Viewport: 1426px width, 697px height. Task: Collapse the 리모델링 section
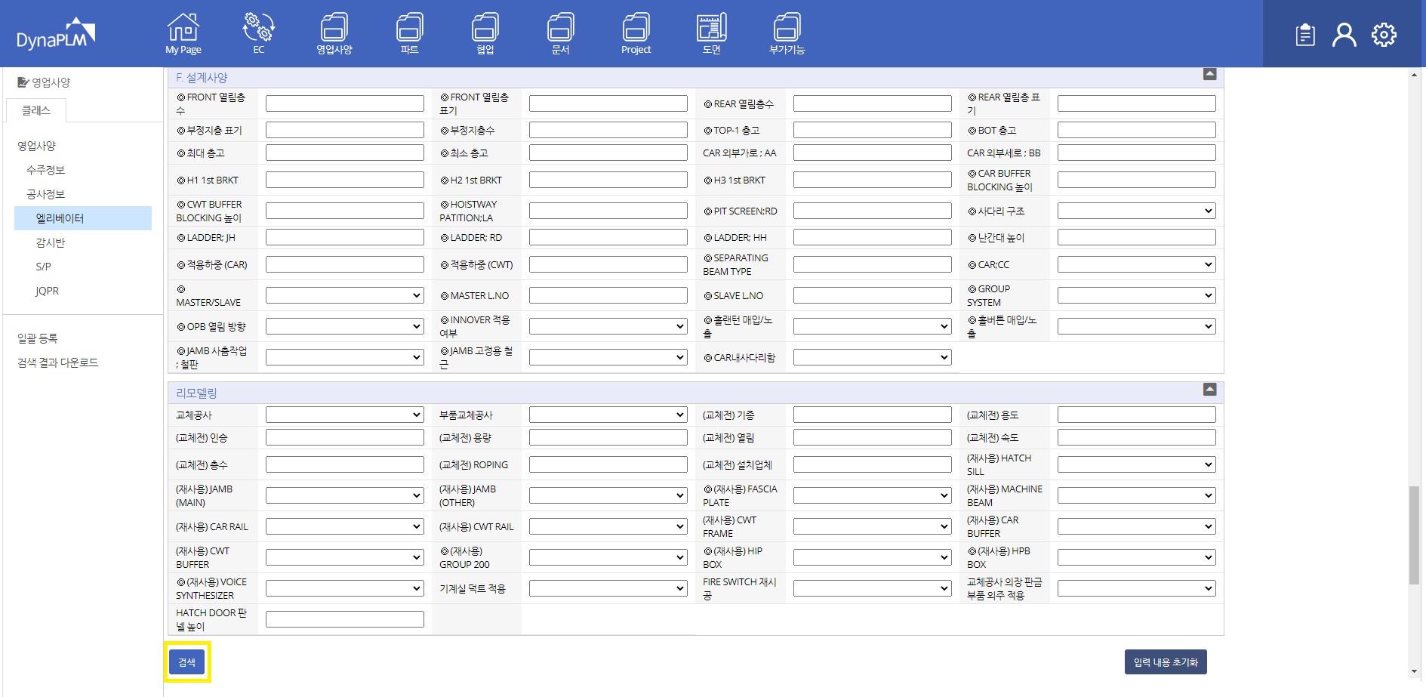pyautogui.click(x=1210, y=390)
